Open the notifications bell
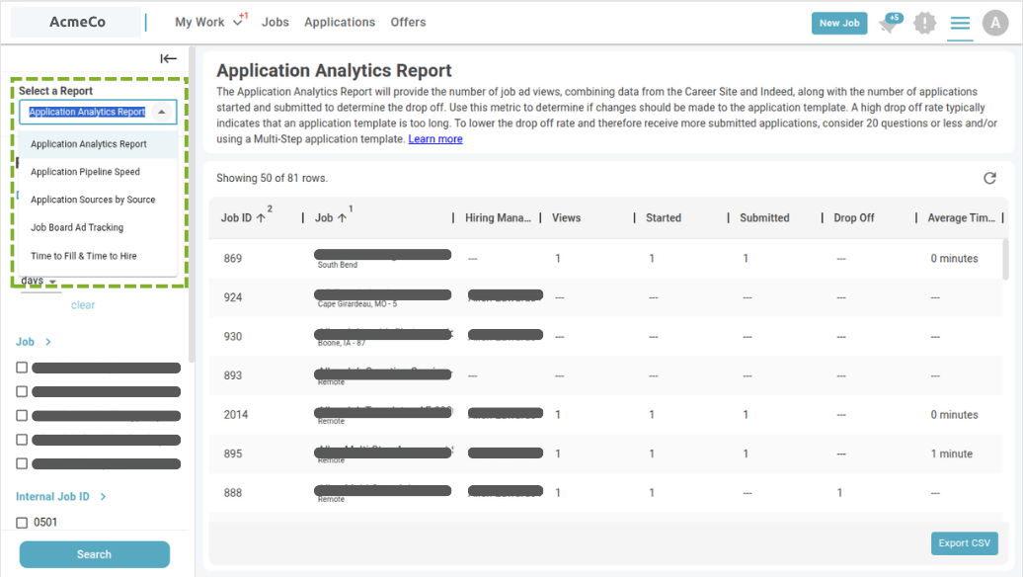This screenshot has width=1023, height=578. click(889, 24)
